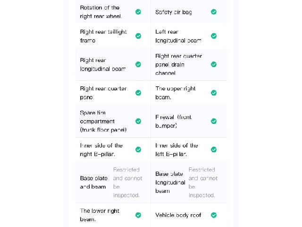Select the Safety air bag text
302x227 pixels.
[174, 12]
